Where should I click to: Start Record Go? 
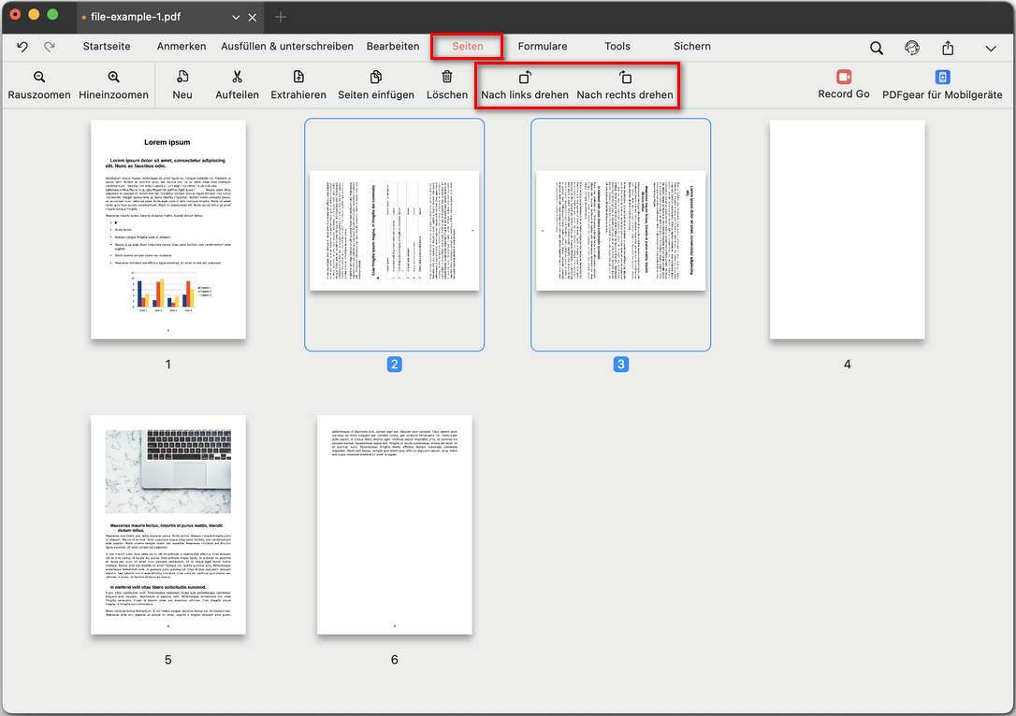(843, 85)
